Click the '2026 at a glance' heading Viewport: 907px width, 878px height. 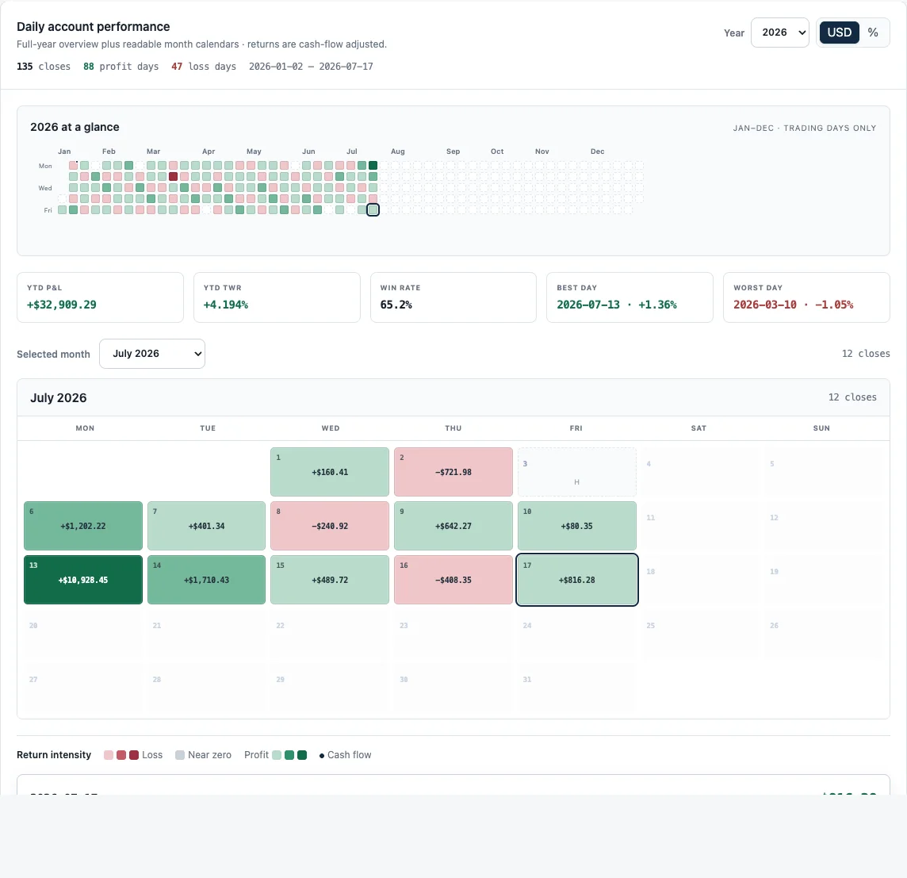(x=75, y=127)
